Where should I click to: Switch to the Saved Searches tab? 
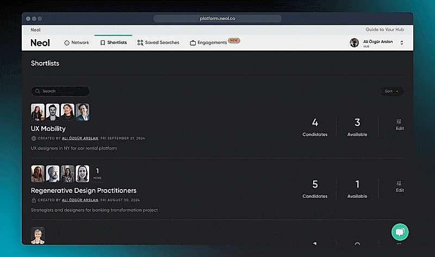click(x=161, y=42)
